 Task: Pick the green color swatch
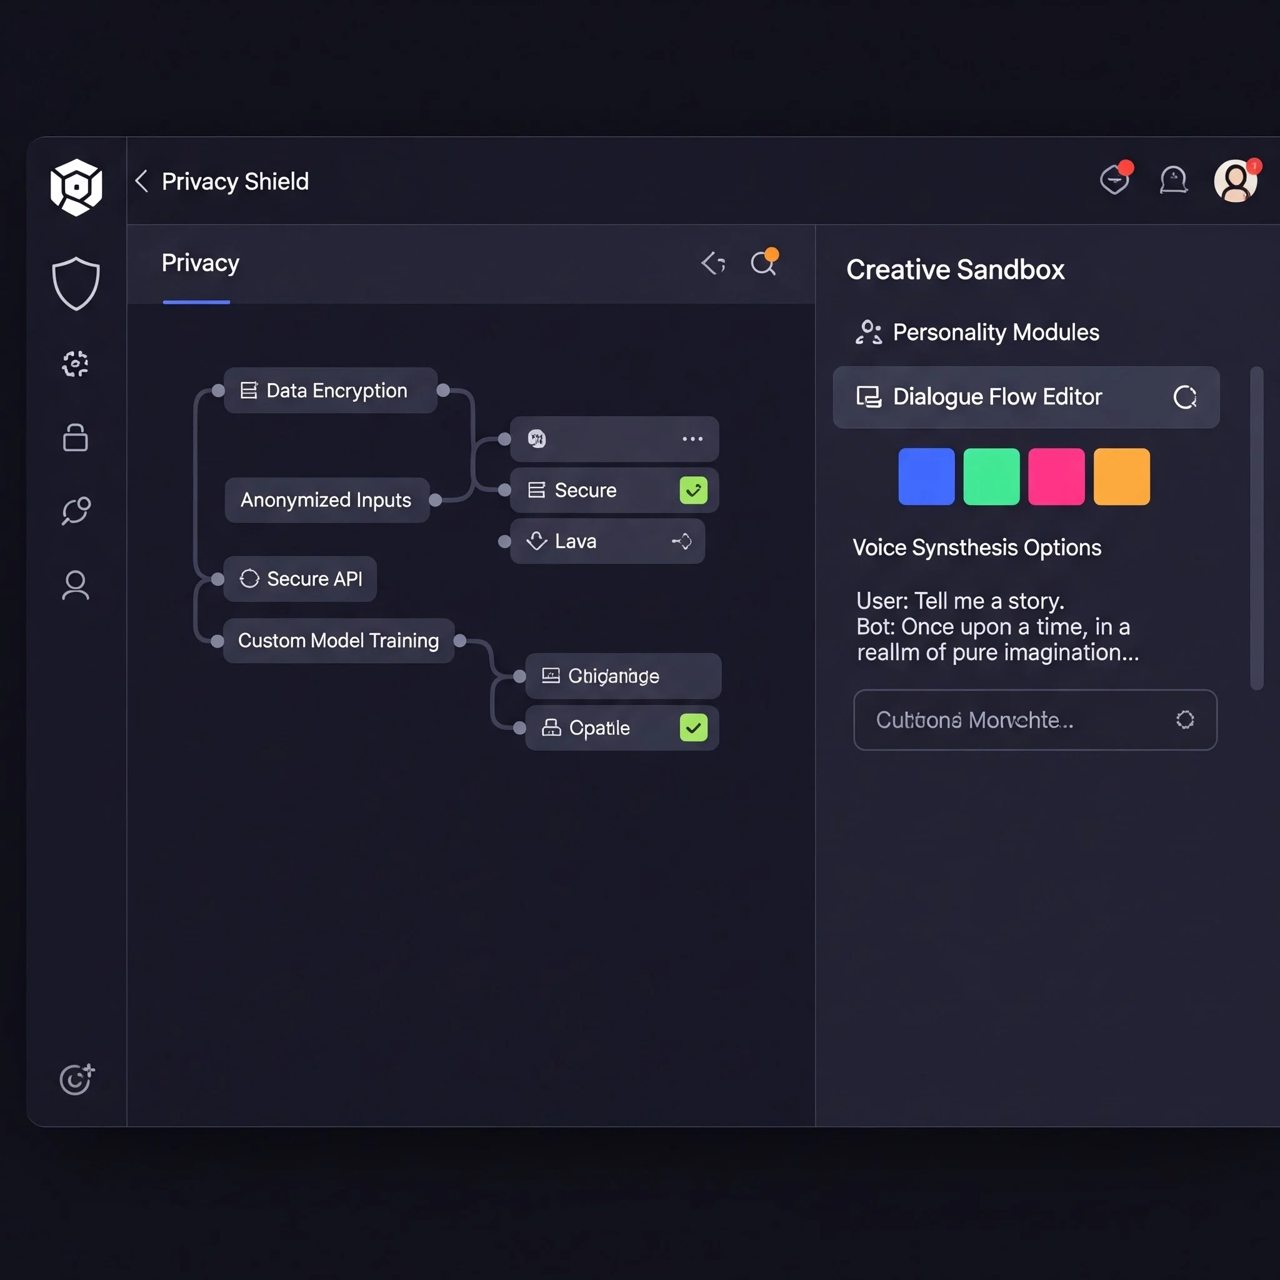991,476
